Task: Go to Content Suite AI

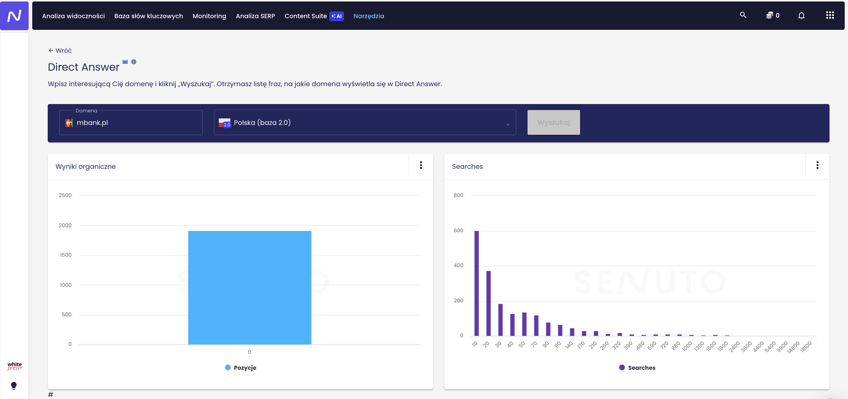Action: (314, 16)
